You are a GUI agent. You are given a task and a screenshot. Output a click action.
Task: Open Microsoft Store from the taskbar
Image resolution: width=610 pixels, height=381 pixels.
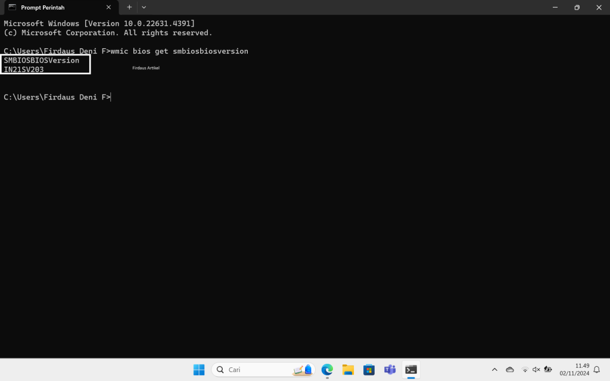[x=369, y=370]
